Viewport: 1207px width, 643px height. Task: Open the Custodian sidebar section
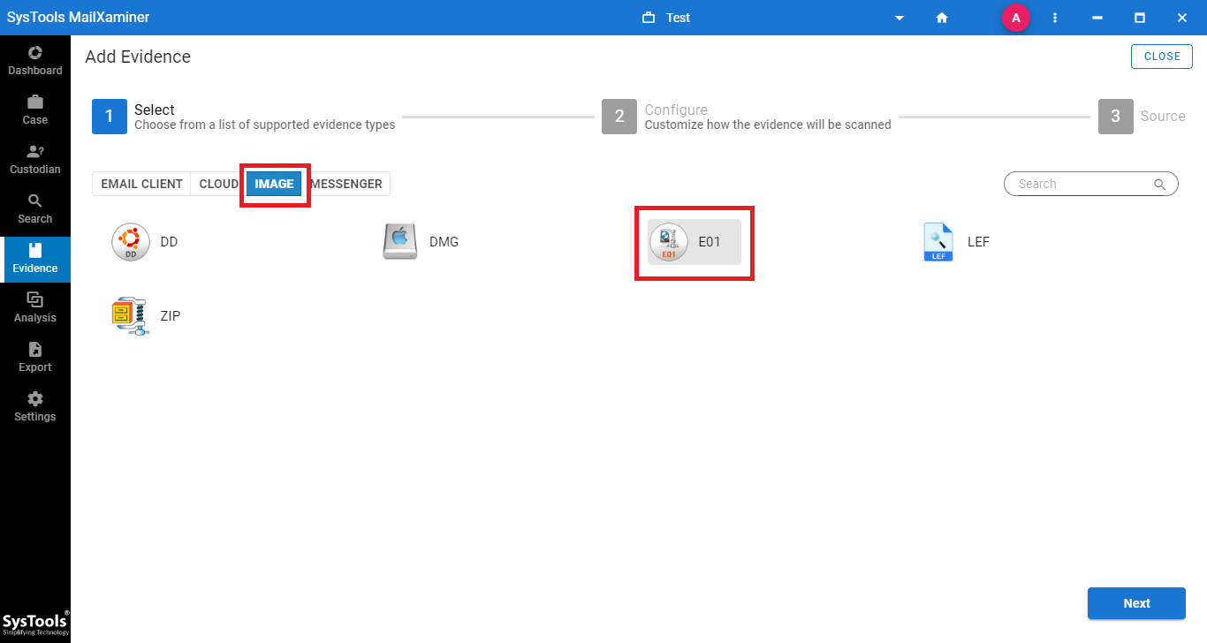click(x=35, y=160)
